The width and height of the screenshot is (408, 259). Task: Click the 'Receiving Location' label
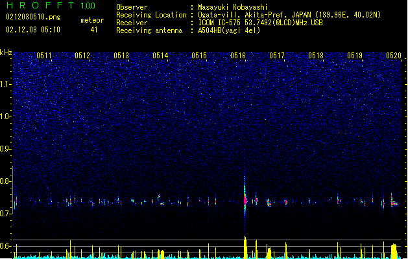click(151, 15)
